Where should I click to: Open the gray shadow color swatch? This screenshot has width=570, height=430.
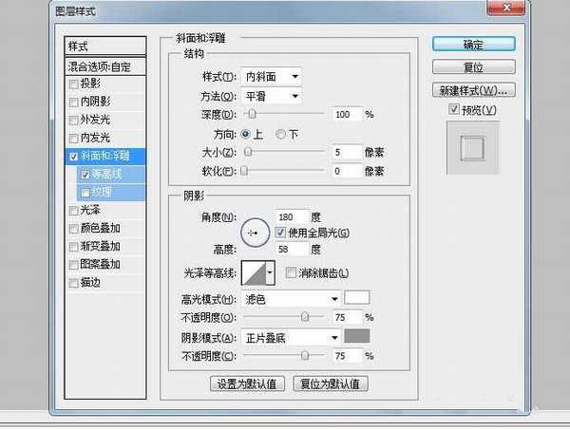click(x=357, y=336)
